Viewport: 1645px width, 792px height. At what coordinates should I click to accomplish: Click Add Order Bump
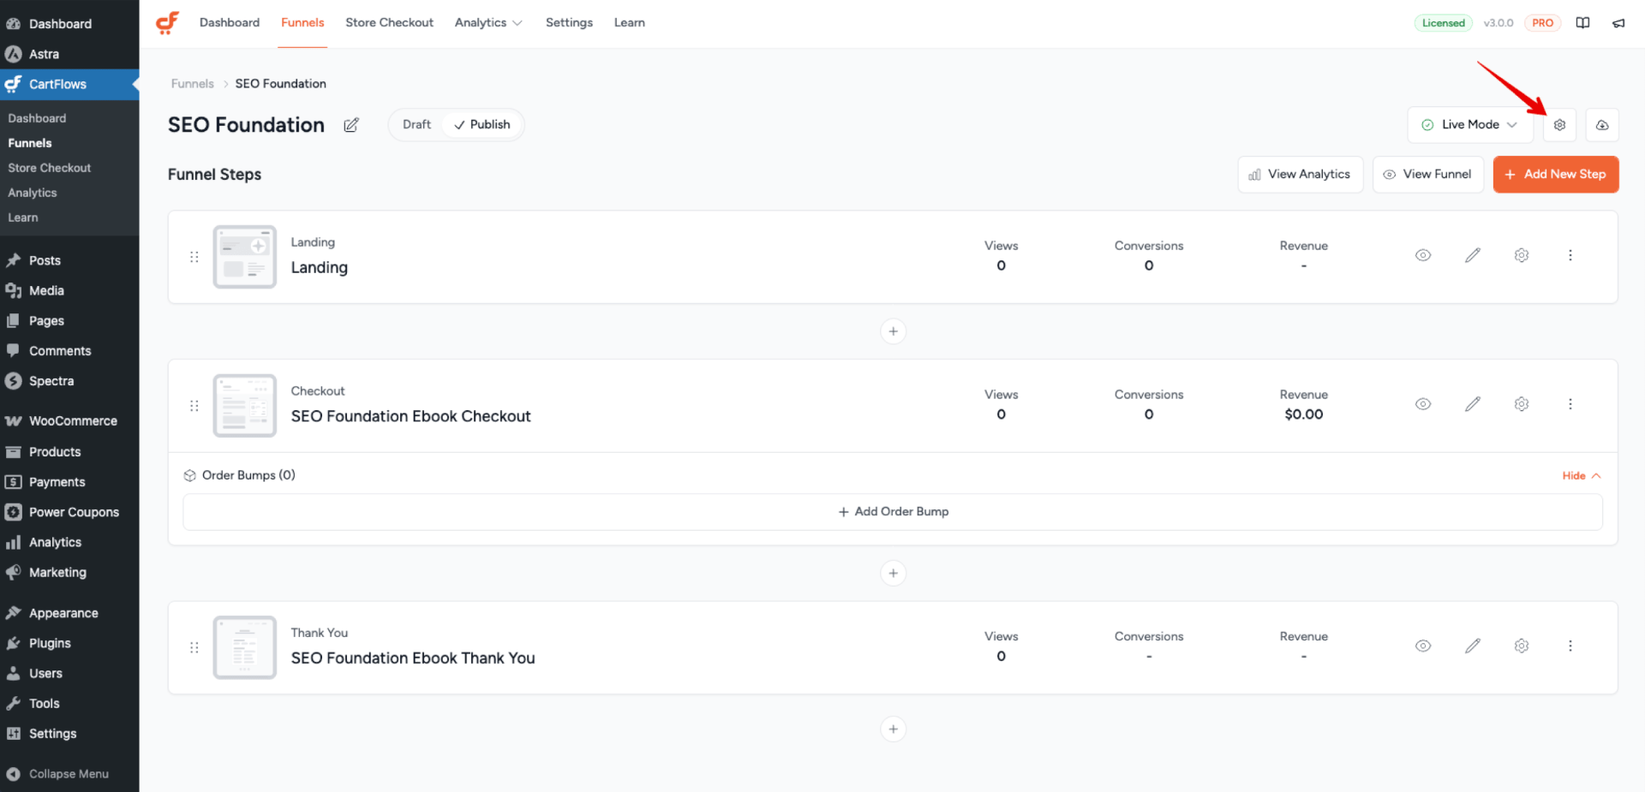coord(893,512)
